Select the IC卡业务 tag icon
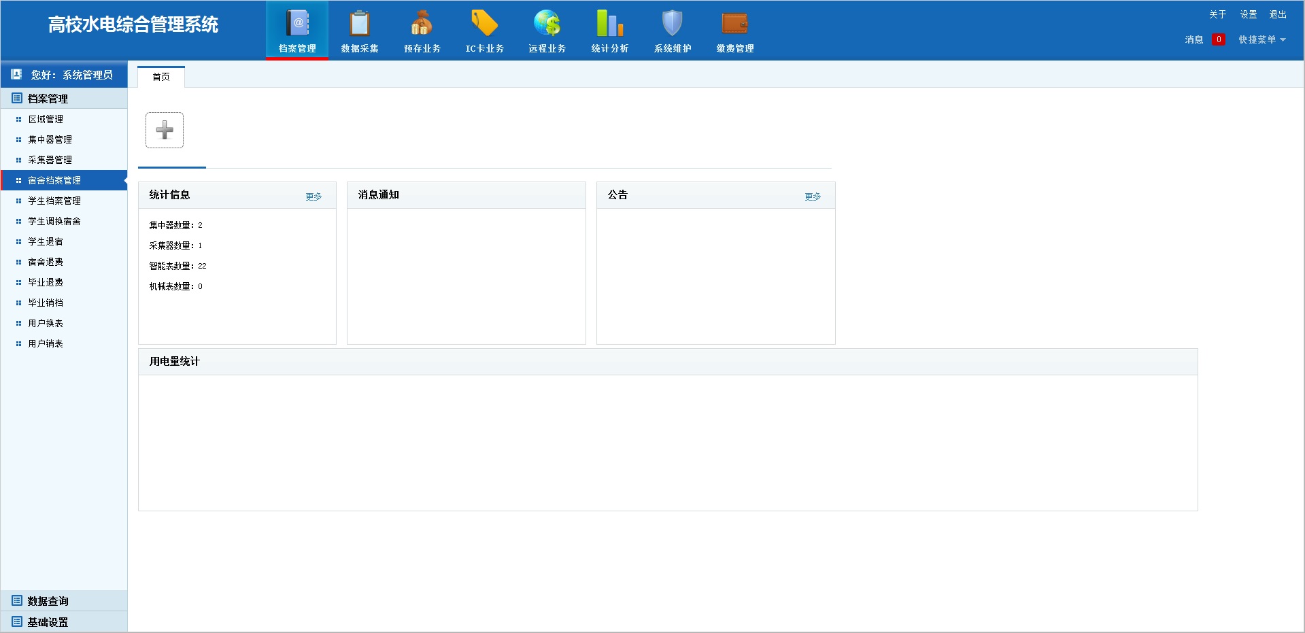Screen dimensions: 1305x633 point(484,24)
